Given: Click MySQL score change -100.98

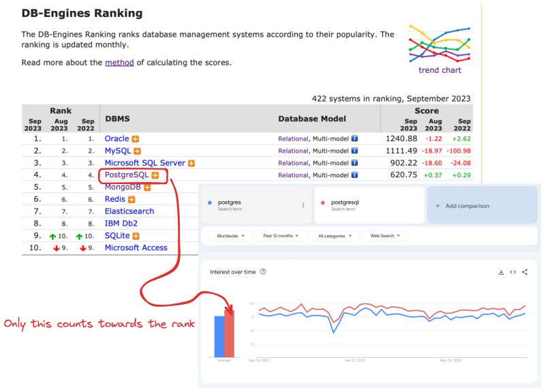Looking at the screenshot, I should [458, 151].
